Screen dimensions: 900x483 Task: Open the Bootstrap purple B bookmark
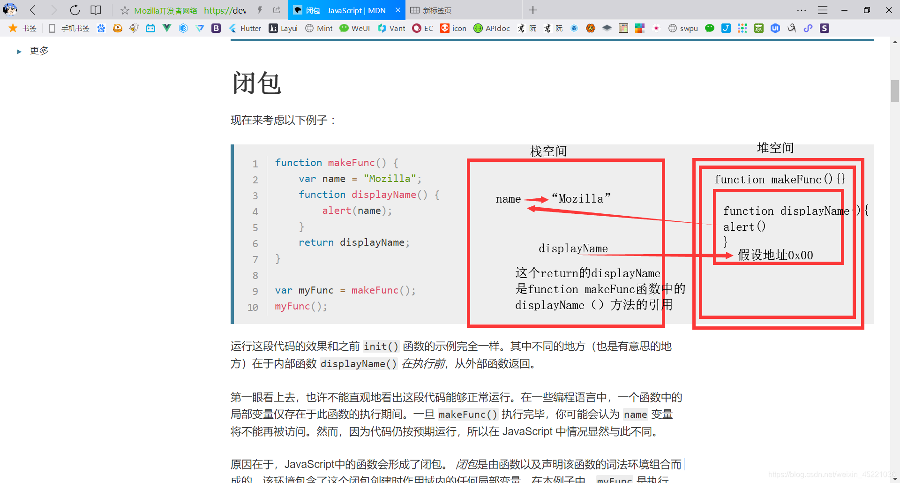pos(216,28)
